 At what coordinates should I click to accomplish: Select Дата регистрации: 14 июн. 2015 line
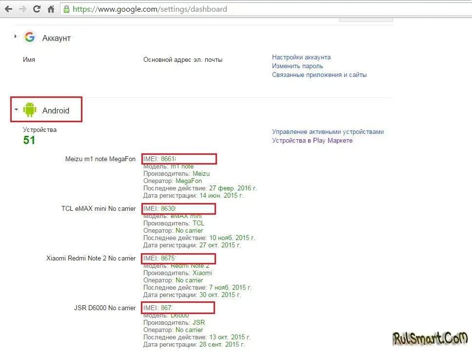(193, 195)
